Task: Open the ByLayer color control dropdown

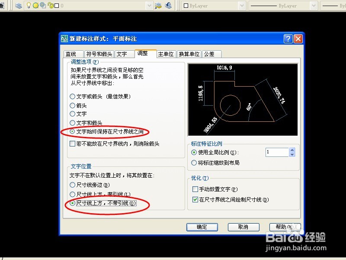Action: [x=240, y=6]
